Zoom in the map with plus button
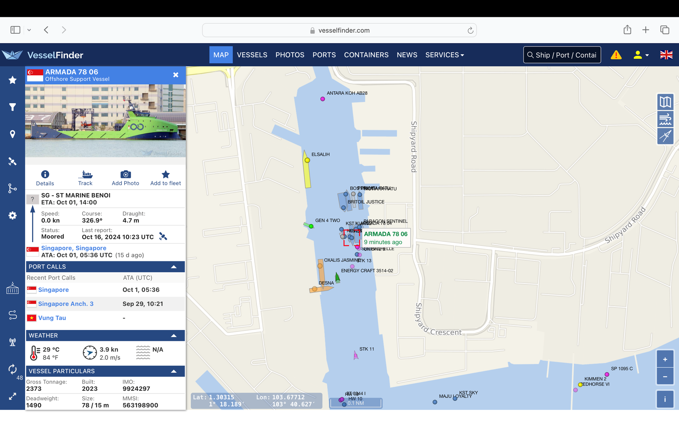Viewport: 679px width, 441px height. click(665, 359)
